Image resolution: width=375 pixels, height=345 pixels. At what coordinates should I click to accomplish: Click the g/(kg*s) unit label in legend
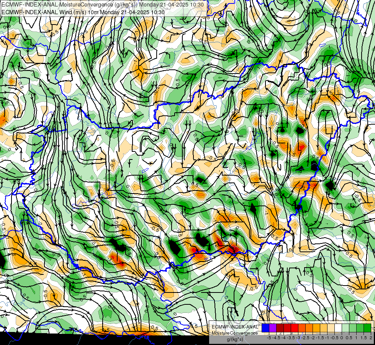tap(235, 340)
